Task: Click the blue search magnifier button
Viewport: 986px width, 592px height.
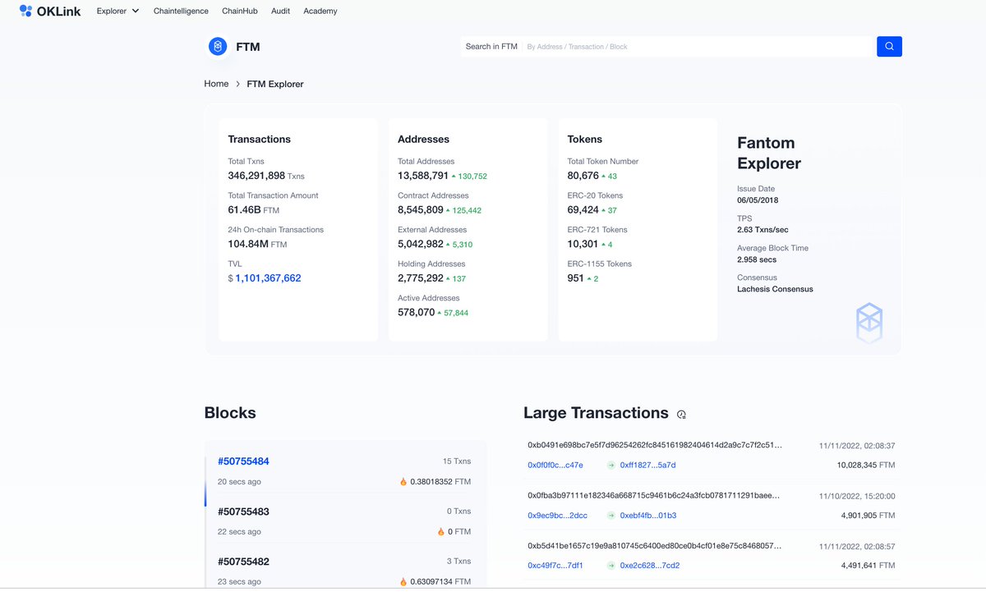Action: (x=889, y=47)
